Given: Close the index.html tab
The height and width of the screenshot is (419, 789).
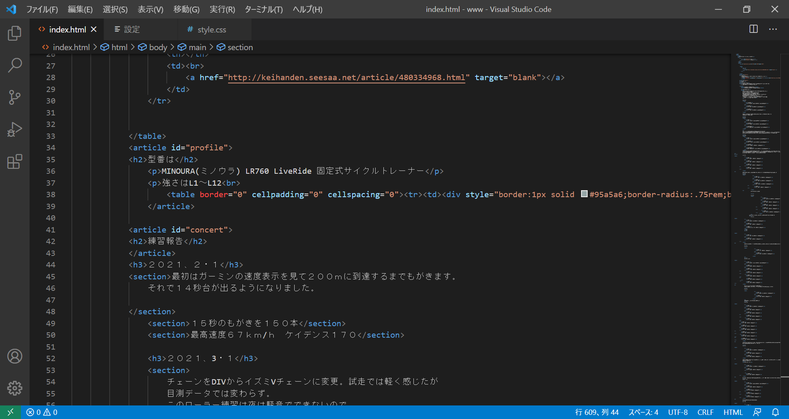Looking at the screenshot, I should (x=94, y=29).
